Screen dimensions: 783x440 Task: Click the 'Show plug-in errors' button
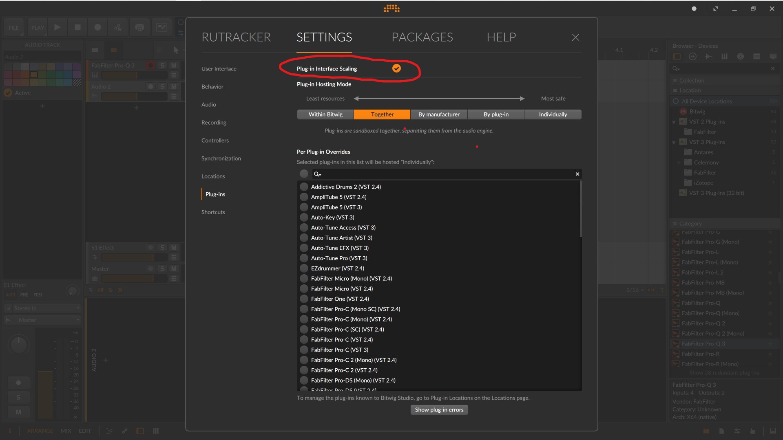(x=439, y=410)
